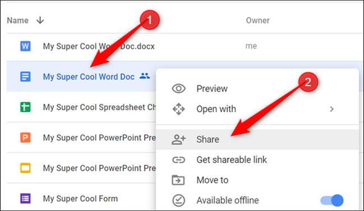Click the blue Word file icon
This screenshot has width=364, height=211.
25,46
